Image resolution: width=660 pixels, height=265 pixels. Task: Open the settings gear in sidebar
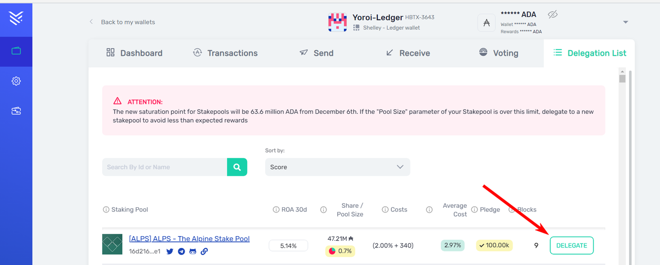[x=16, y=81]
